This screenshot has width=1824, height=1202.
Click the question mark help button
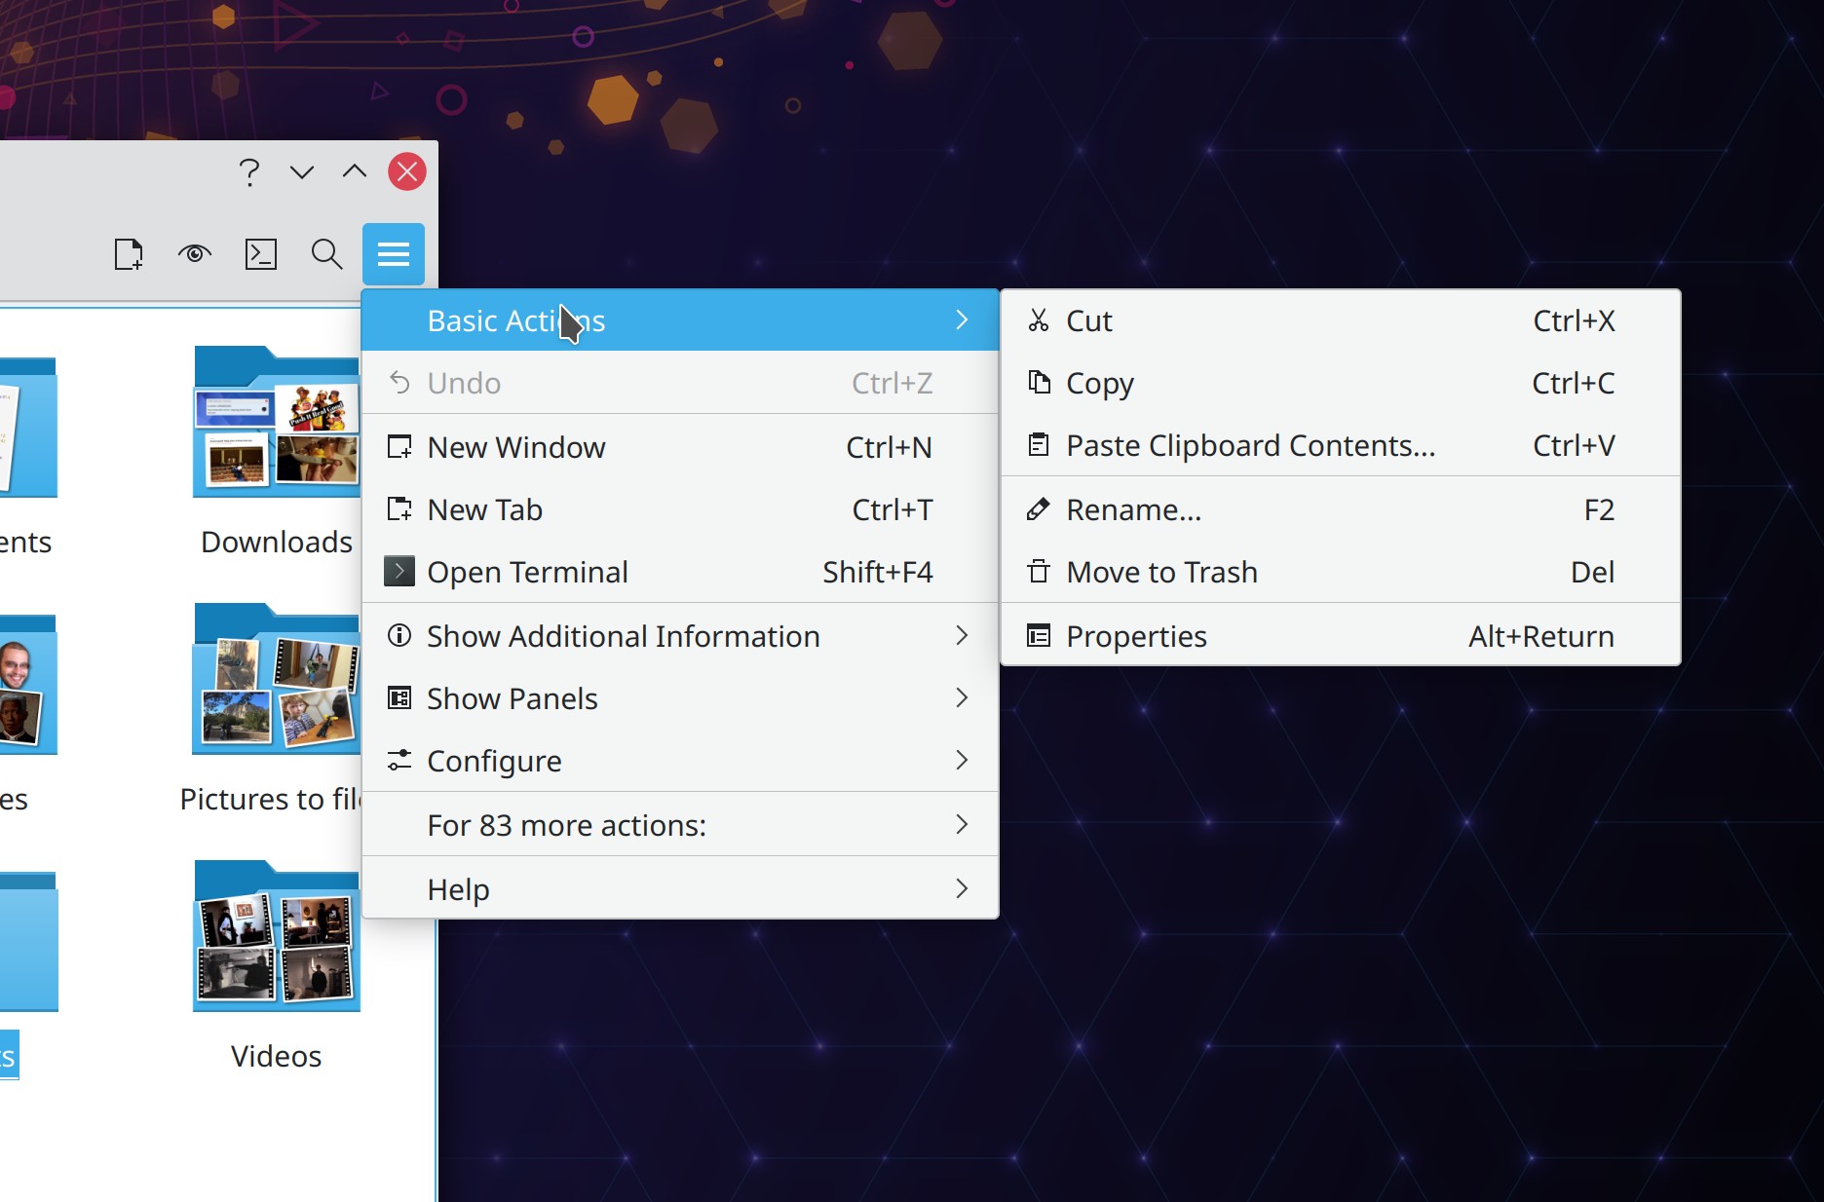(249, 171)
